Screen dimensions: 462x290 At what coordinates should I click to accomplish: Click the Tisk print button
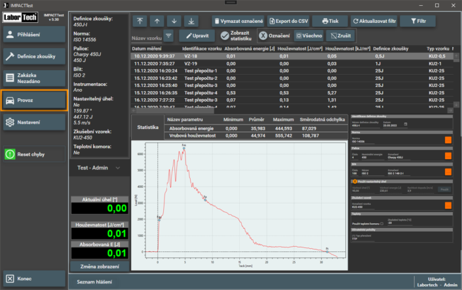point(330,21)
